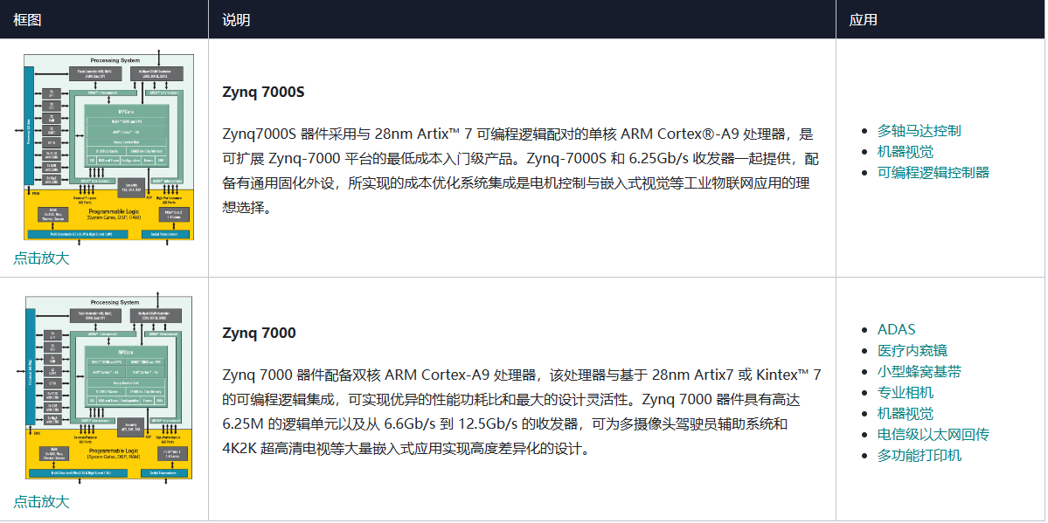Open 机器视觉 link in Zynq 7000S row
Image resolution: width=1048 pixels, height=523 pixels.
pos(905,152)
